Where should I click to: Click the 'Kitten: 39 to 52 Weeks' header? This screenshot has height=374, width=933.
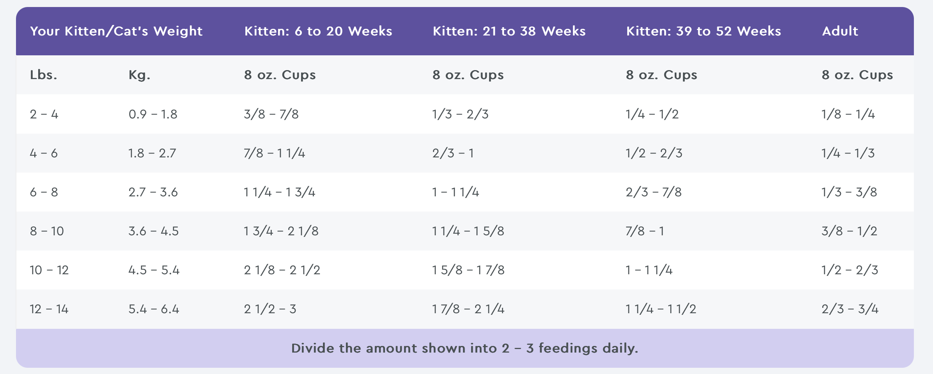click(703, 31)
